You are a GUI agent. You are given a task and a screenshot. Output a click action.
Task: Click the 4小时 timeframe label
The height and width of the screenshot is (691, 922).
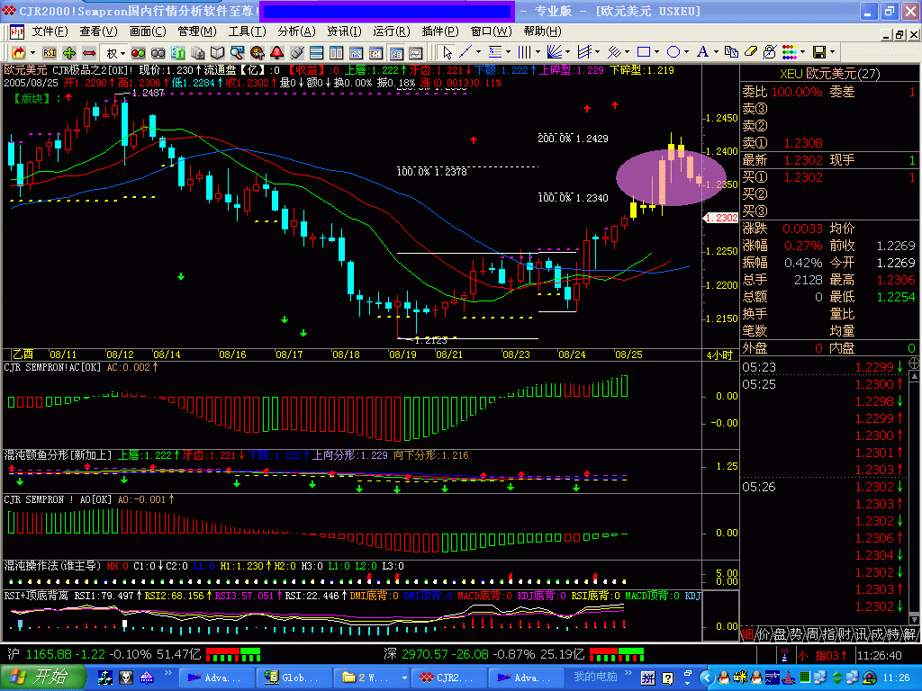tap(719, 354)
